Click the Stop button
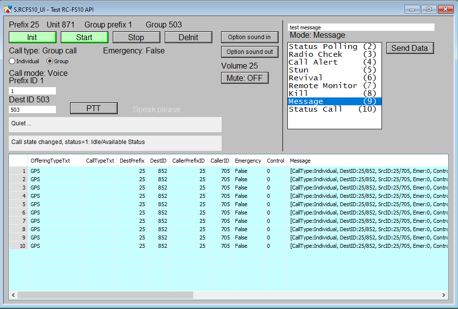The image size is (458, 309). point(136,37)
